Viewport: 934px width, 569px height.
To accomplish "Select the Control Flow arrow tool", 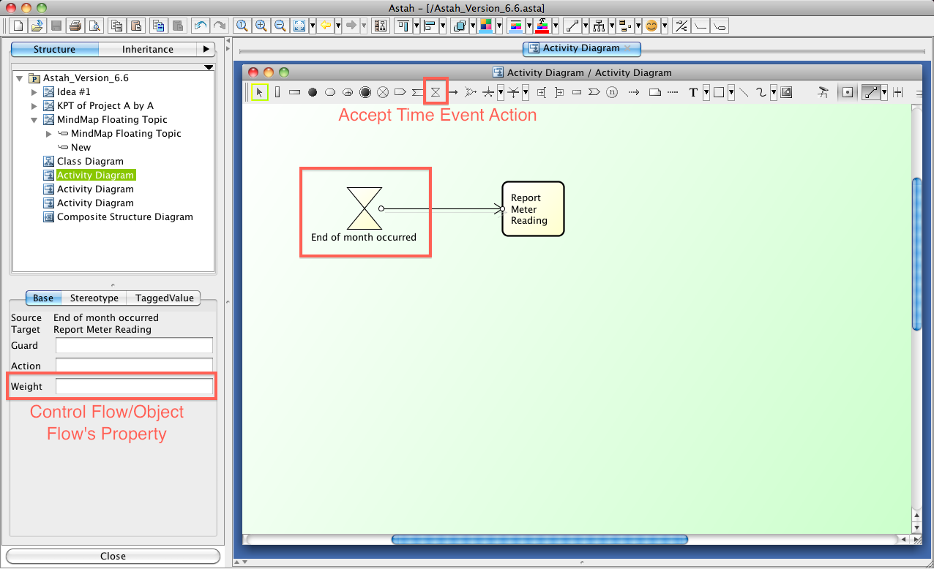I will click(x=453, y=92).
